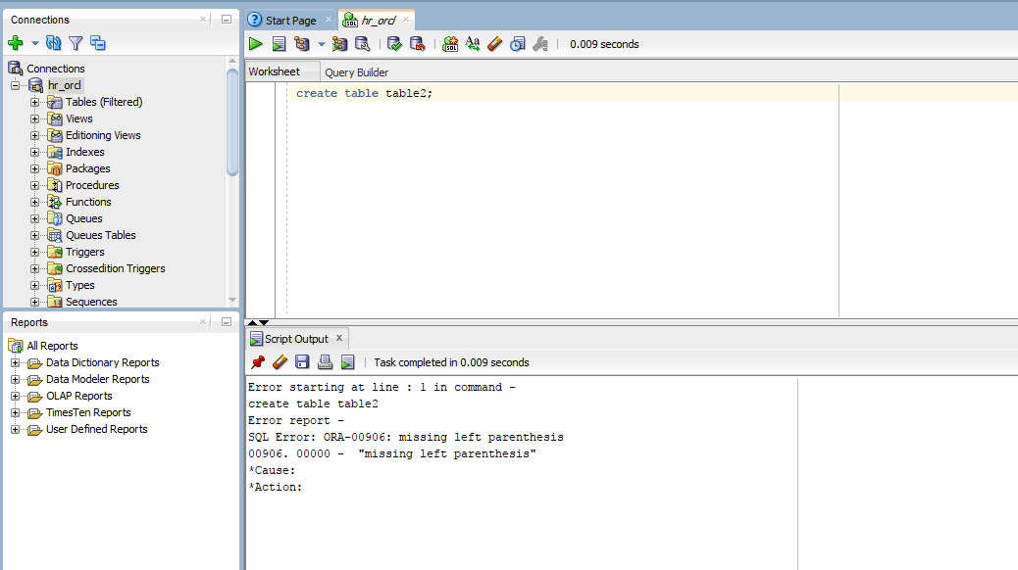Close the Script Output tab

(339, 338)
